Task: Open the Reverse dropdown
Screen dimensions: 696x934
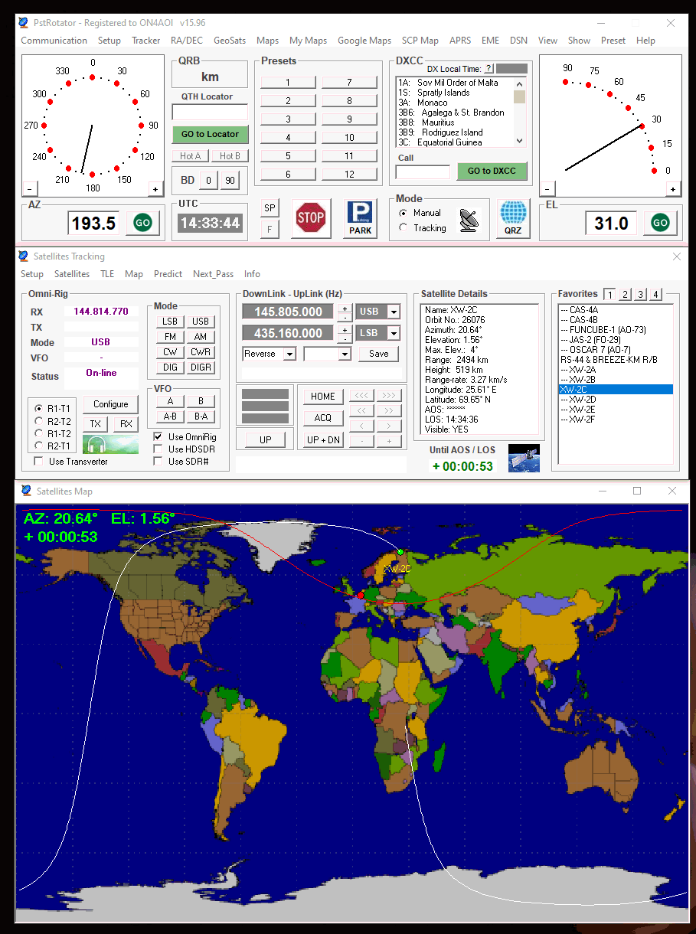Action: 289,354
